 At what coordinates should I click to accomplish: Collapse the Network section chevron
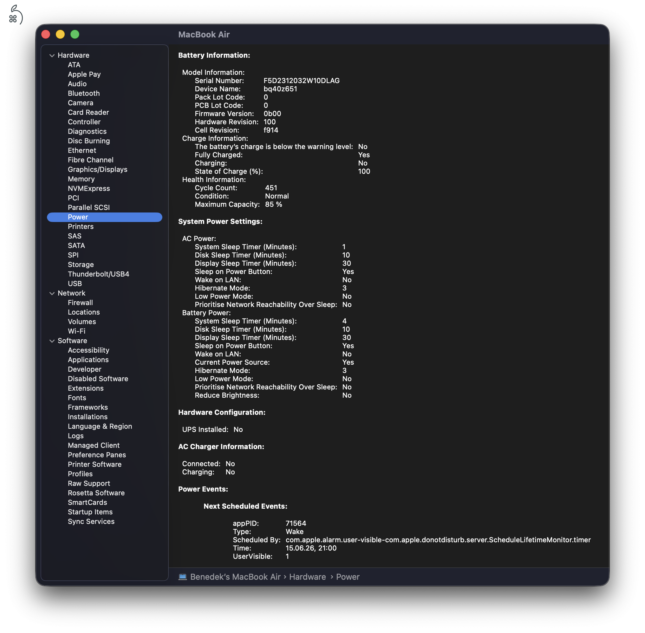[52, 294]
